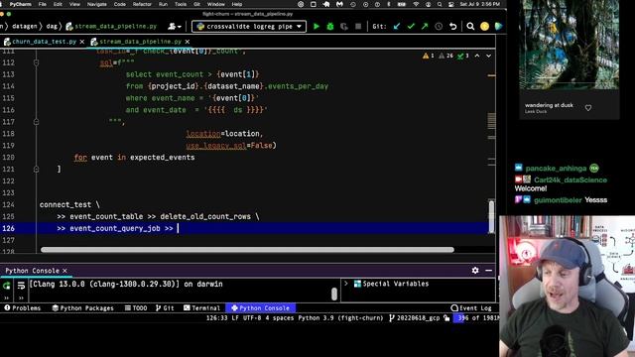Open the Git tool window

pyautogui.click(x=165, y=308)
